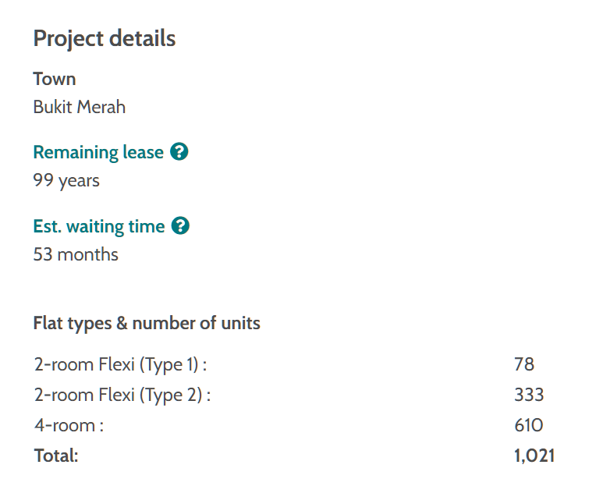Click the Remaining lease link text

pos(98,152)
